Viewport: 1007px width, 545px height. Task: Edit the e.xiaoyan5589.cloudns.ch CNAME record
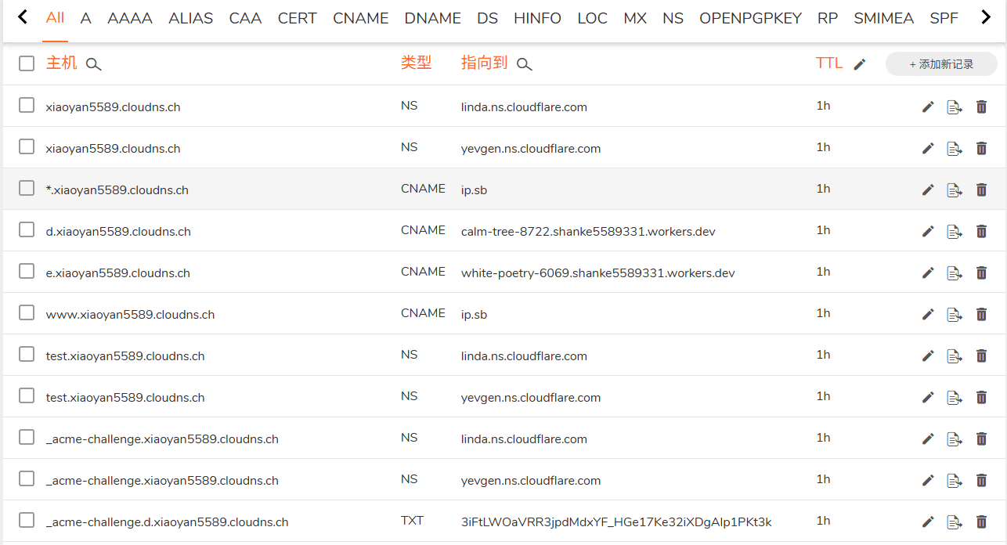coord(928,272)
